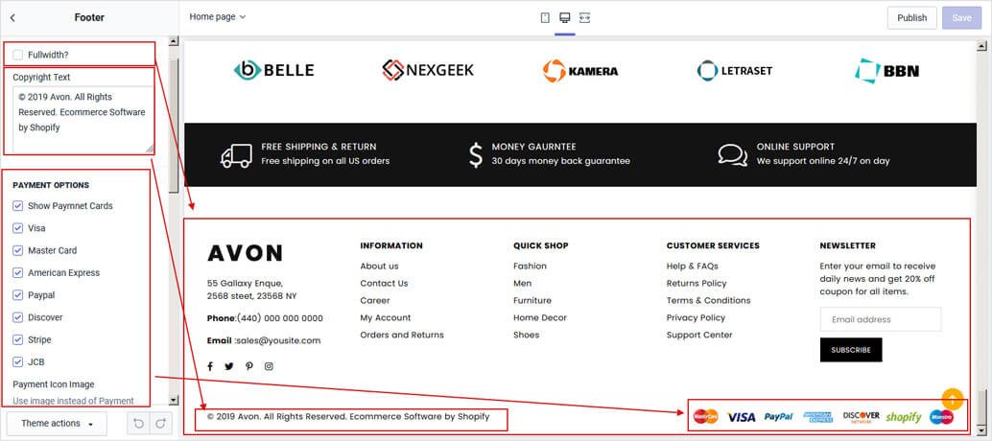Open the Home page dropdown

tap(218, 17)
